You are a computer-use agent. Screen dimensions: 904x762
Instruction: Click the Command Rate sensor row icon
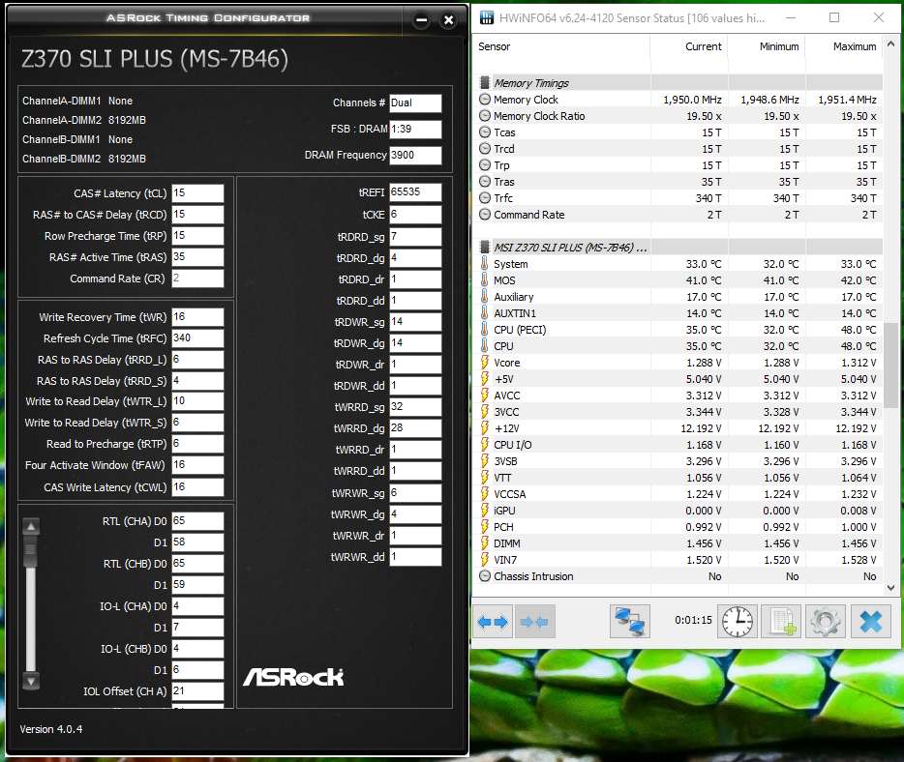pos(485,215)
